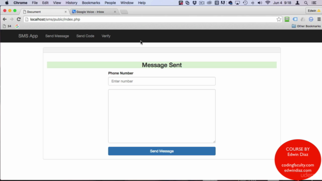Open a new tab with the blank tab button
Viewport: 322px width, 181px height.
point(124,12)
